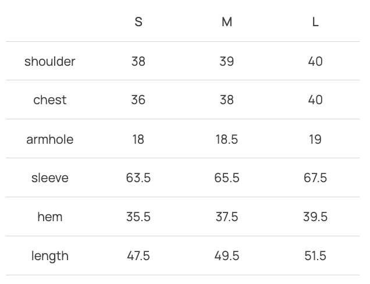Click length value 51.5 for size L
This screenshot has width=370, height=284.
[315, 256]
